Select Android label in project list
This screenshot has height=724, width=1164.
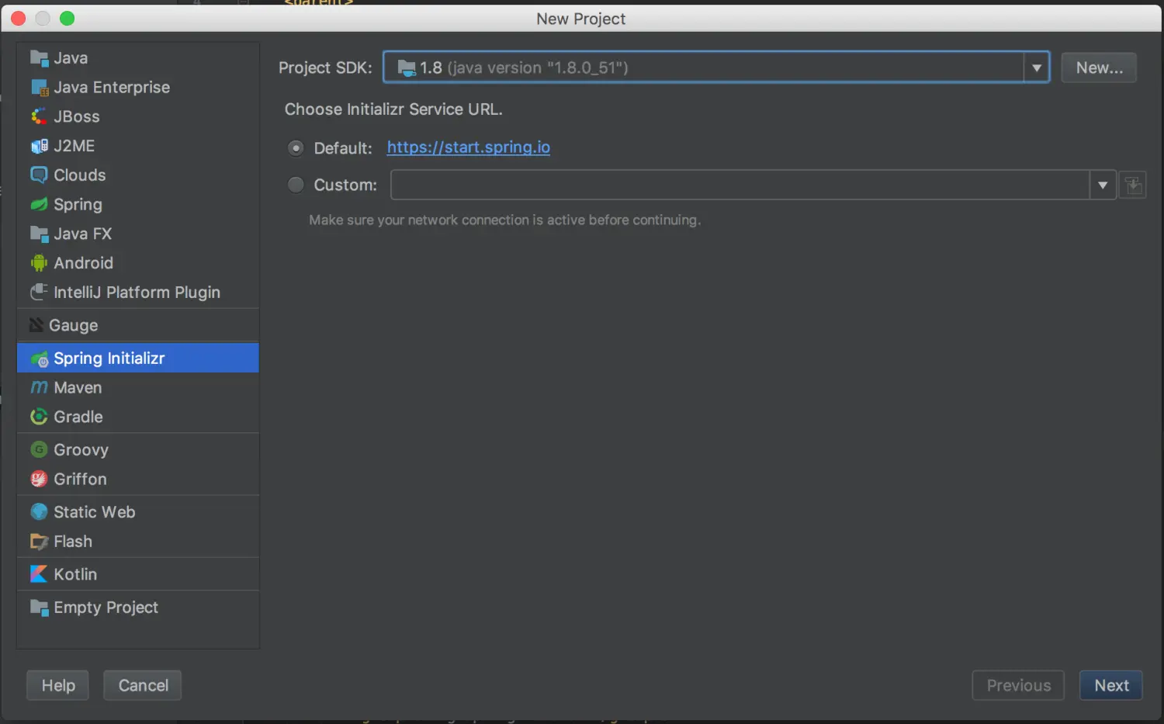click(84, 263)
